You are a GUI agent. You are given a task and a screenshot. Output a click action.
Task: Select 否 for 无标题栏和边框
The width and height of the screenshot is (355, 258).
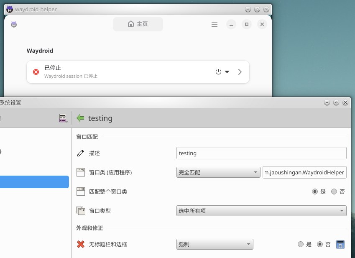(320, 244)
